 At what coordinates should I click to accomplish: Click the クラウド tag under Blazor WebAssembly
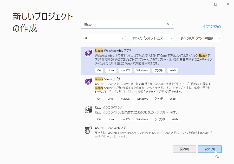159,70
